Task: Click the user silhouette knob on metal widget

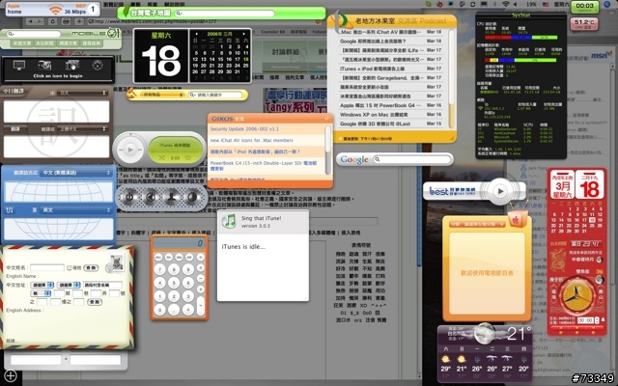Action: point(172,197)
